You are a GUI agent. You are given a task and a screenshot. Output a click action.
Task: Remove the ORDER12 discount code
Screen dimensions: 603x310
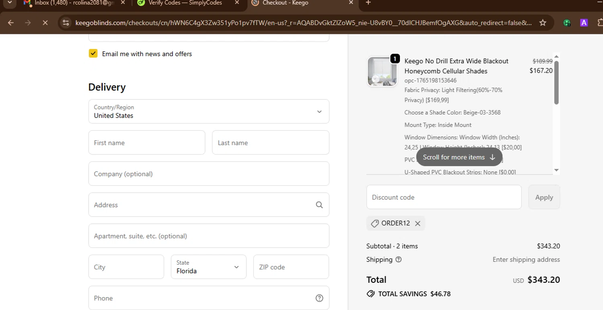click(418, 223)
